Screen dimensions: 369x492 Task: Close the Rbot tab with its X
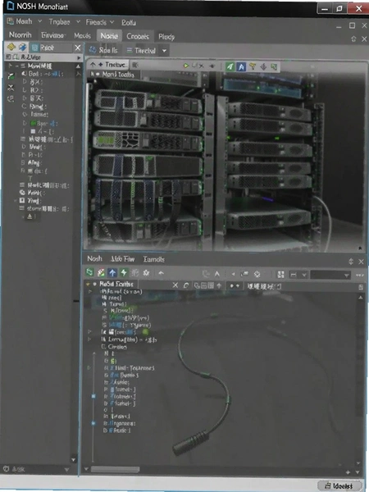(x=78, y=48)
